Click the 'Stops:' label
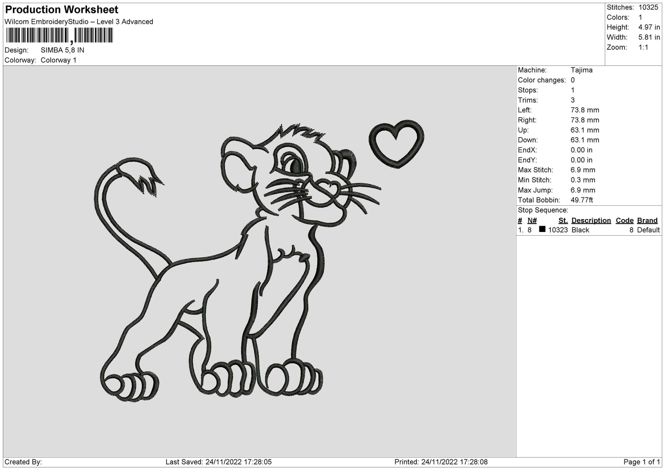Image resolution: width=665 pixels, height=470 pixels. coord(528,90)
